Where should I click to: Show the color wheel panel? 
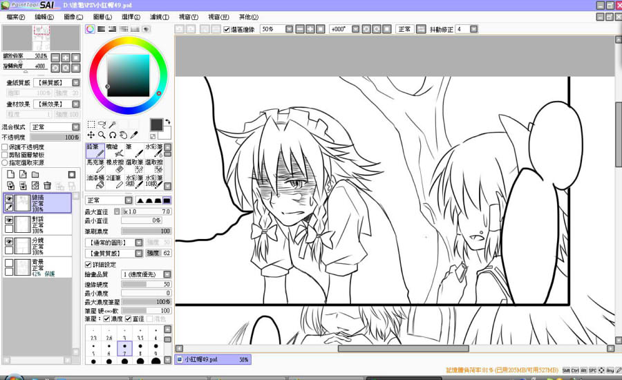[x=90, y=29]
